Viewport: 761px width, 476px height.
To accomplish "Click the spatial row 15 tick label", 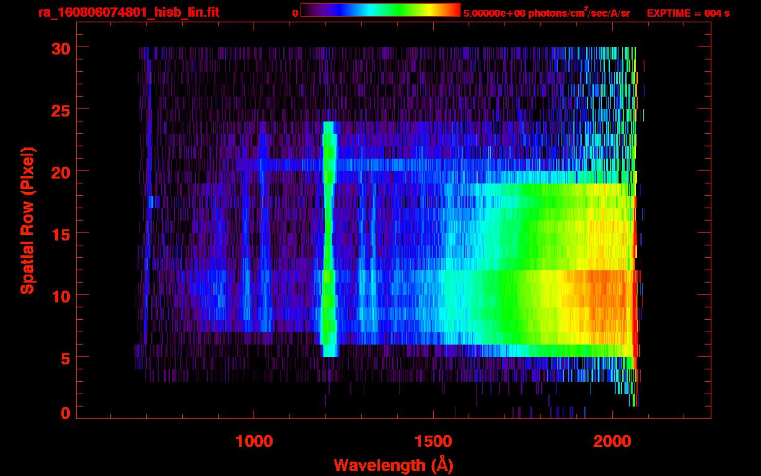I will 60,234.
